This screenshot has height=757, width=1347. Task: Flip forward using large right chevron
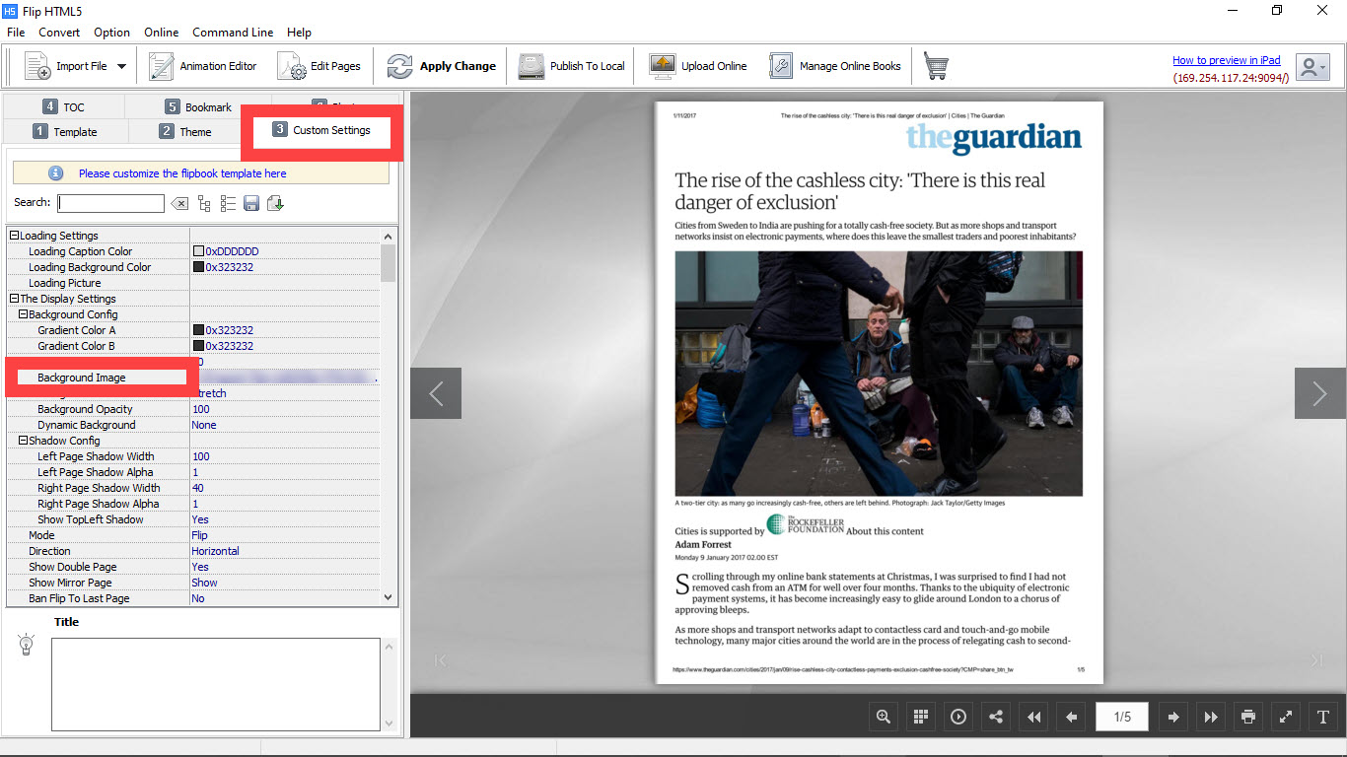click(1320, 393)
